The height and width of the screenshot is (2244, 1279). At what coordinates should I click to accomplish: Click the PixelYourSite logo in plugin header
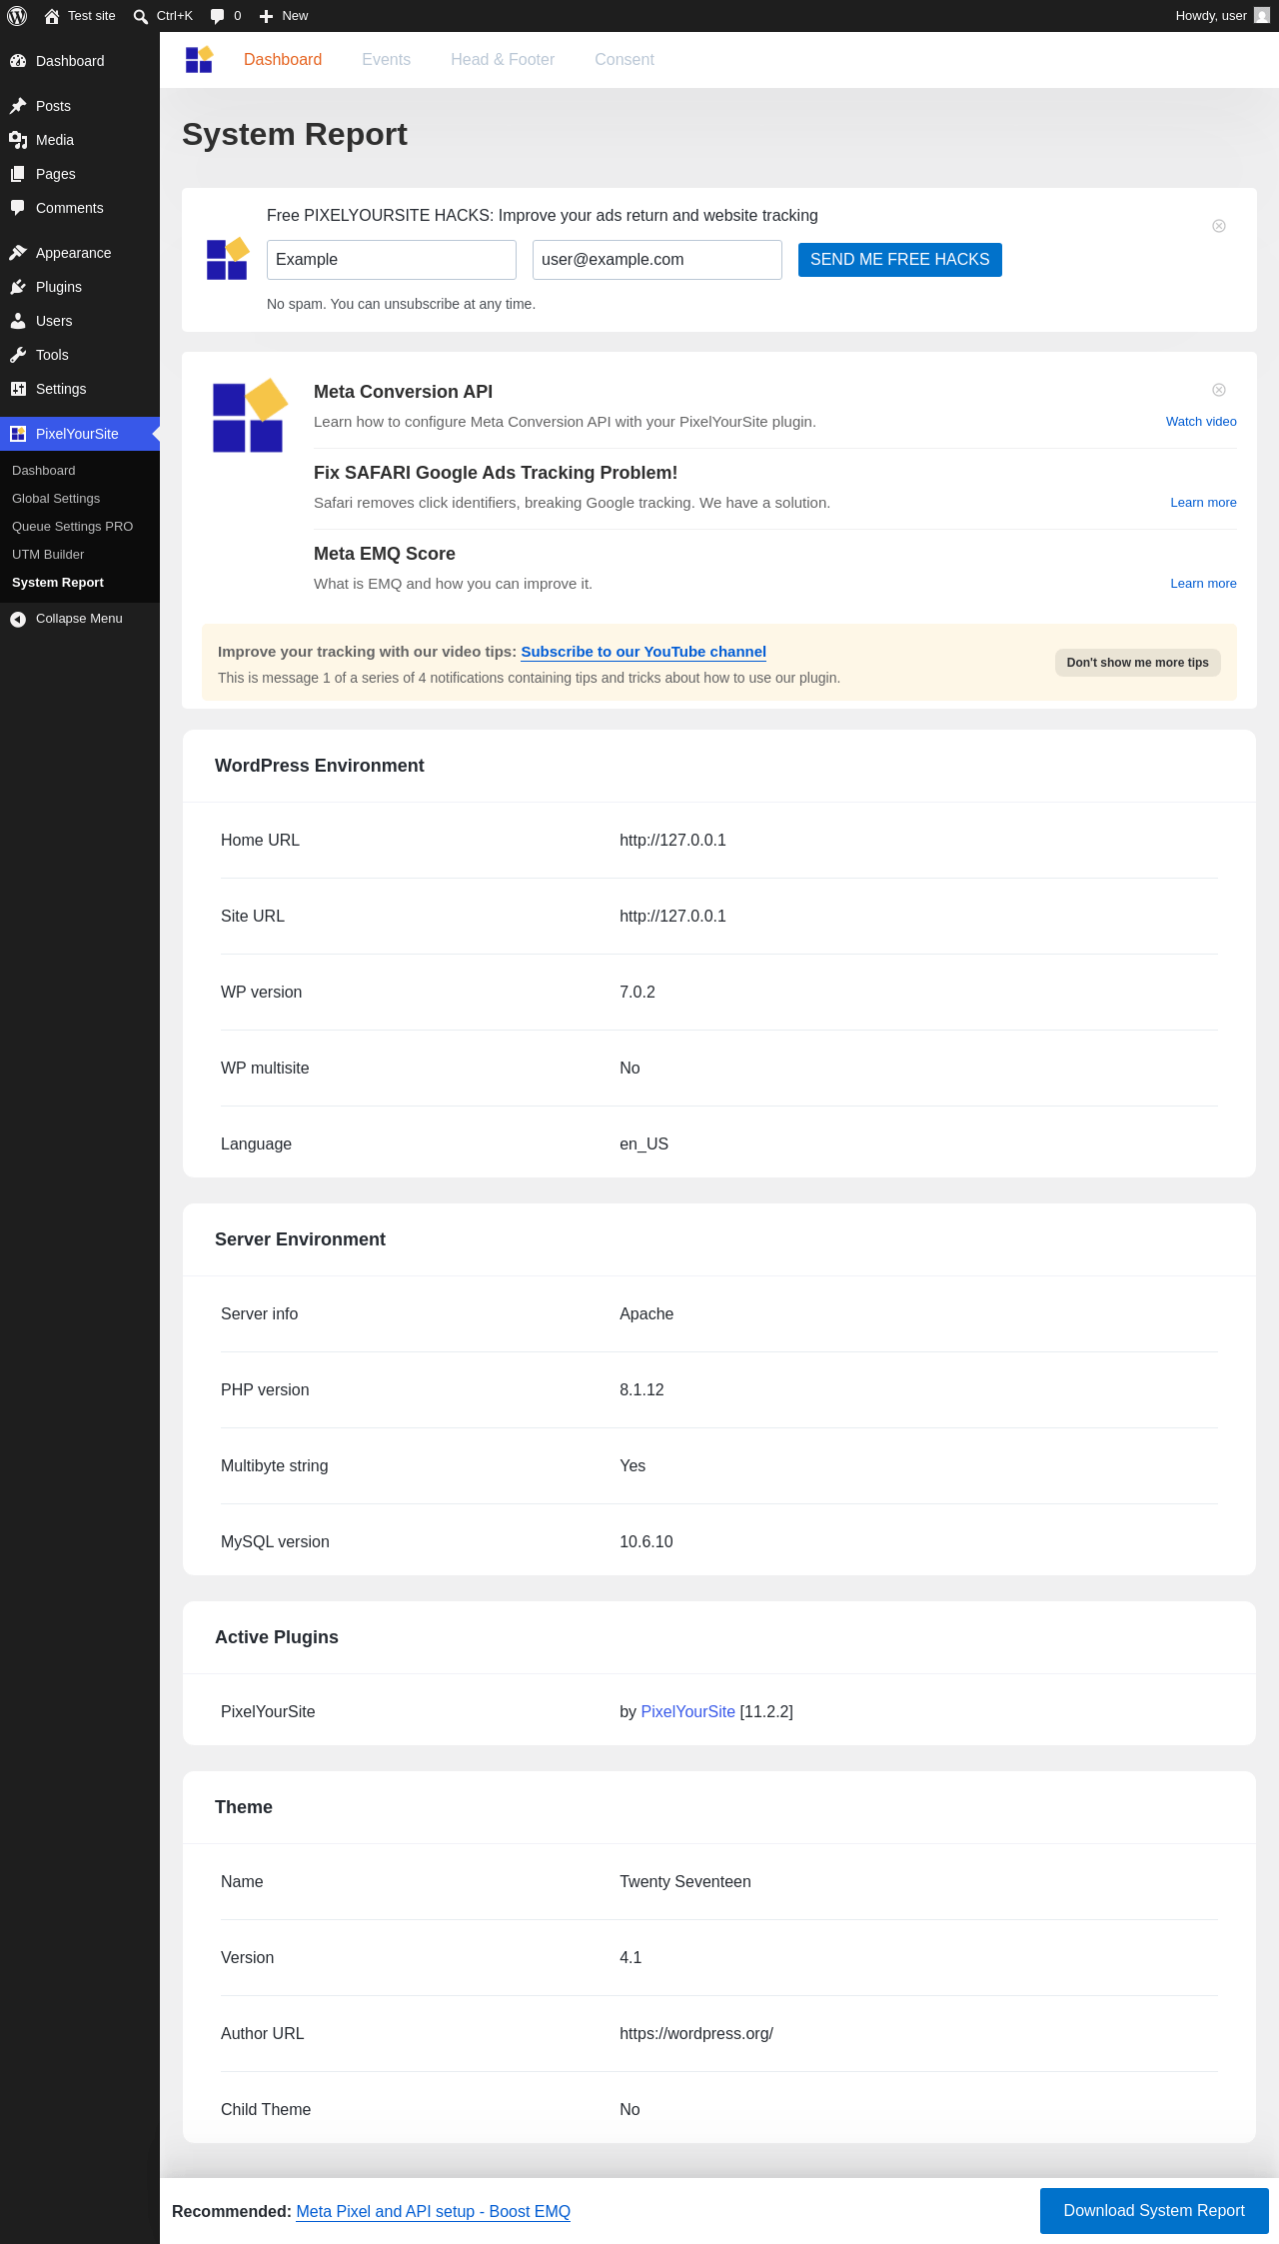pos(200,60)
